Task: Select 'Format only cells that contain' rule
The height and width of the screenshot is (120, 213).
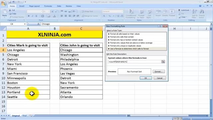Action: click(x=136, y=37)
